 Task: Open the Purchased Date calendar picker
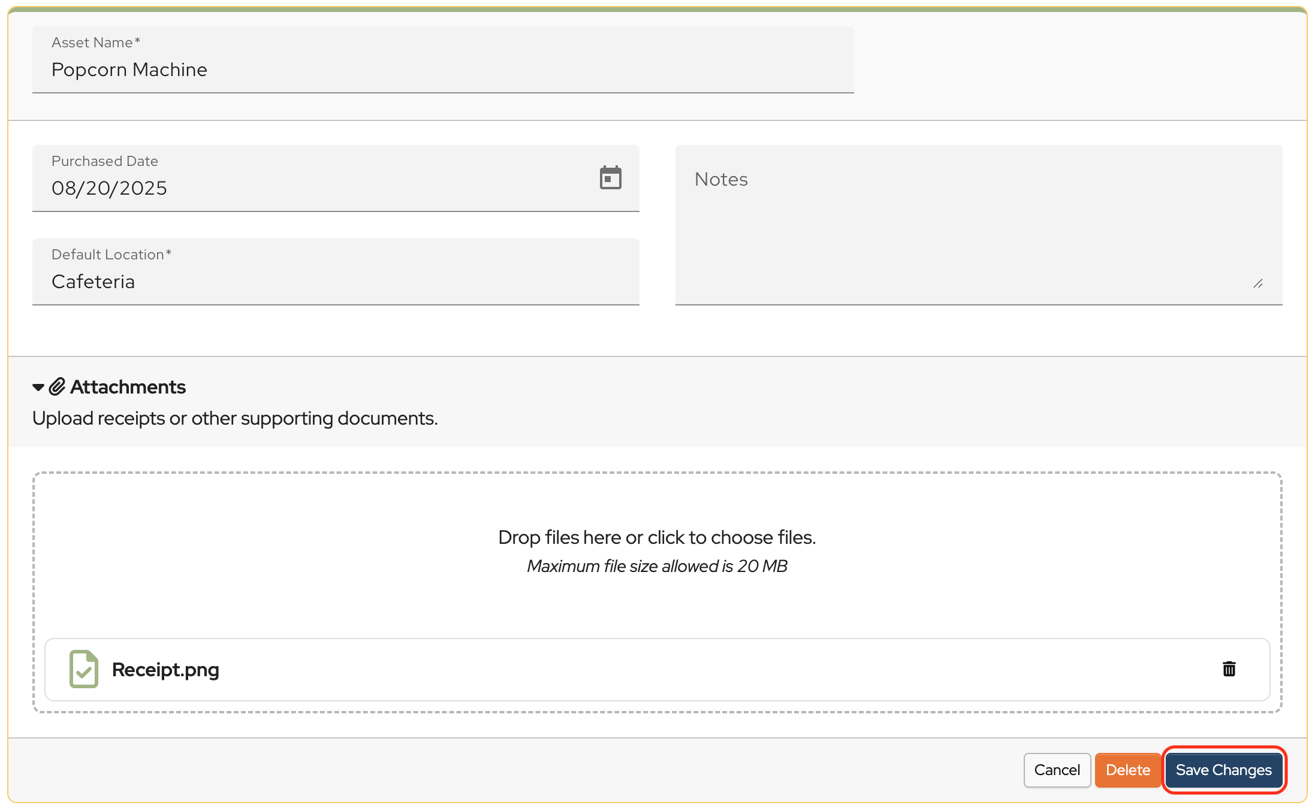(x=610, y=178)
